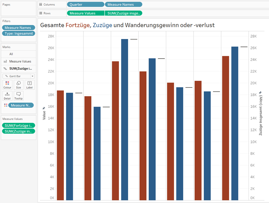Select the Detail icon

[x=7, y=95]
